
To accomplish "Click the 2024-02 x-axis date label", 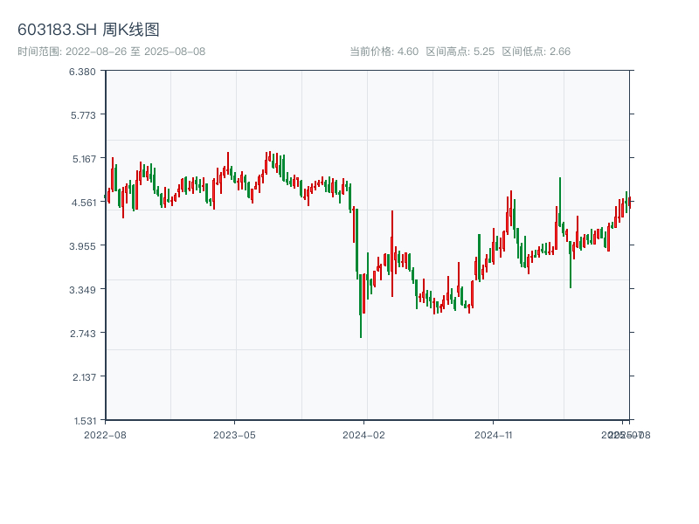I will [364, 434].
